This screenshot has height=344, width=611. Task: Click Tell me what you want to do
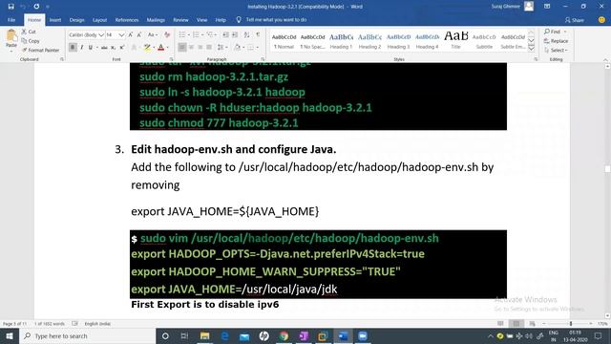(x=276, y=20)
